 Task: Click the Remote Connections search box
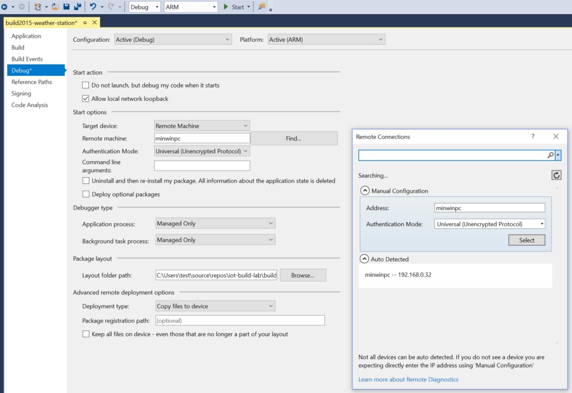tap(452, 156)
